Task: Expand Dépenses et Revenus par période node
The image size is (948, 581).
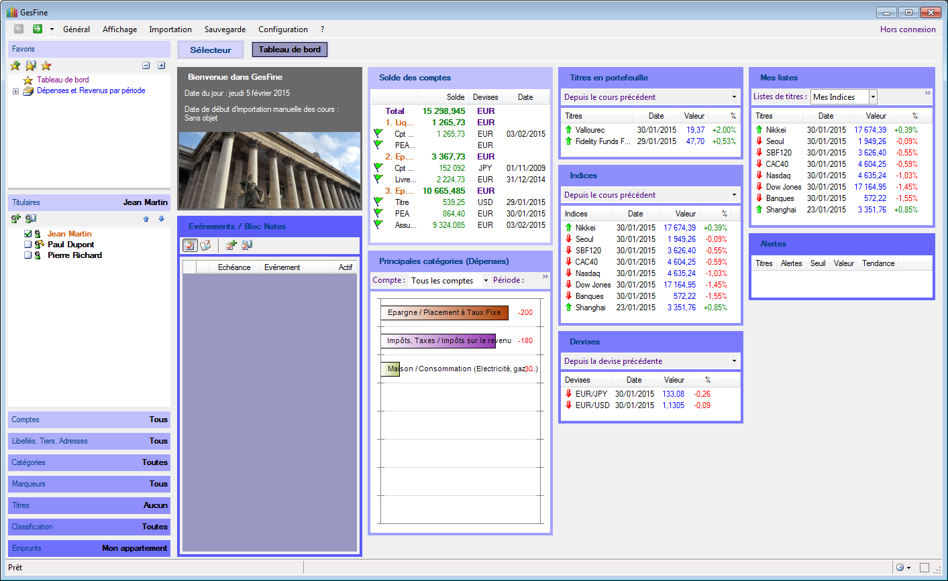Action: click(15, 91)
